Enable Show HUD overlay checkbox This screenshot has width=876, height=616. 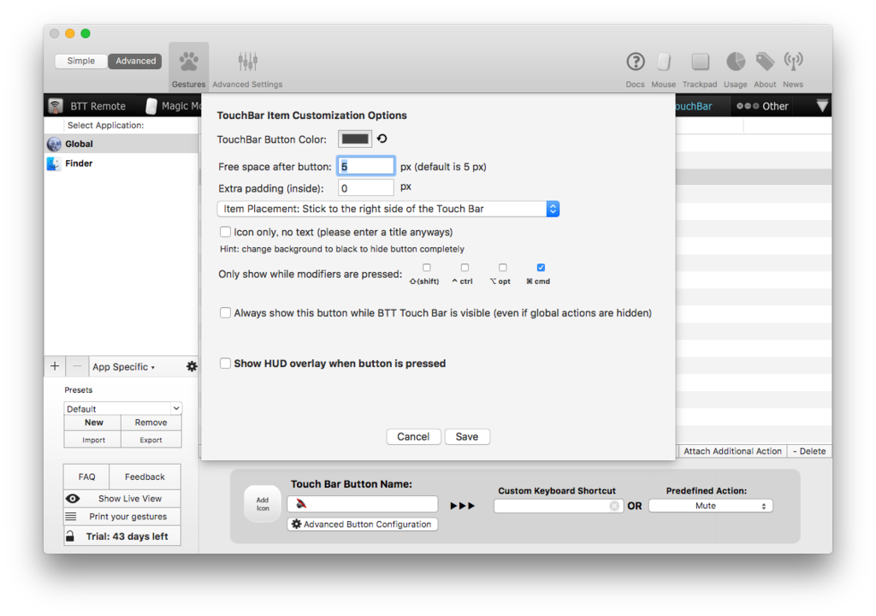coord(225,364)
